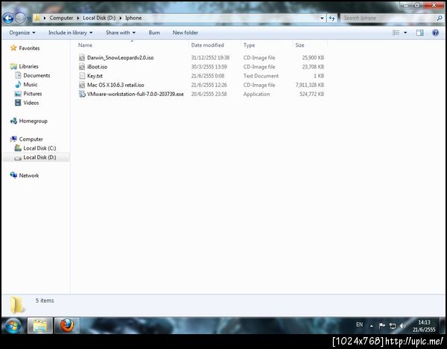Select the Key.txt file name
Viewport: 447px width, 349px height.
(95, 76)
